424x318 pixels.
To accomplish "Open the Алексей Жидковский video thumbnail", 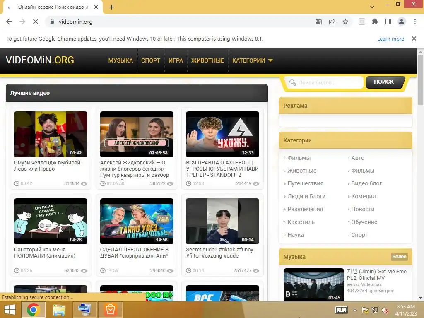I will click(137, 134).
